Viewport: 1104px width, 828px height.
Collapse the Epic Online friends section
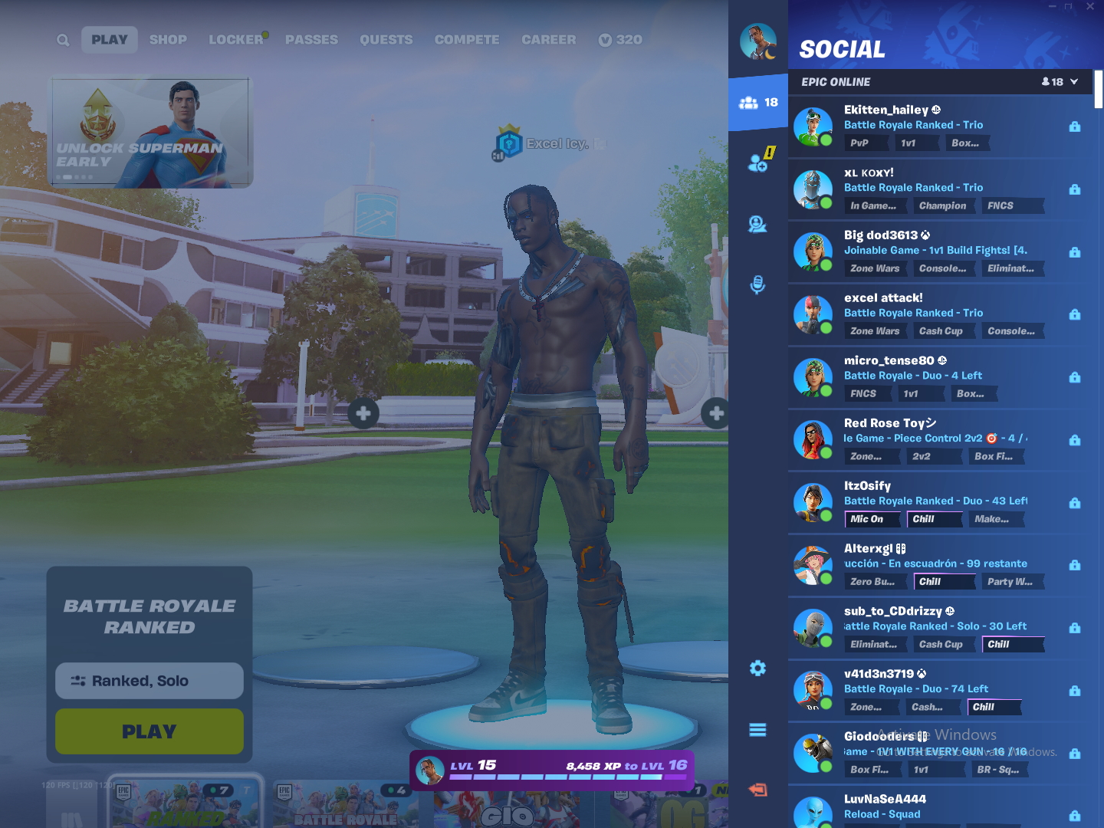click(1074, 82)
